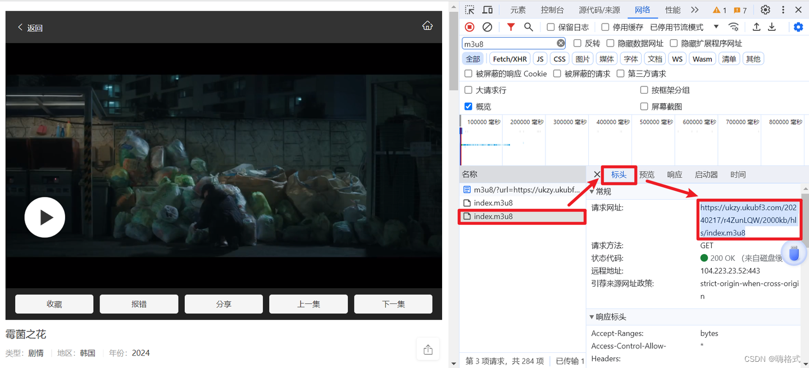This screenshot has width=809, height=368.
Task: Stop recording the network log
Action: coord(470,27)
